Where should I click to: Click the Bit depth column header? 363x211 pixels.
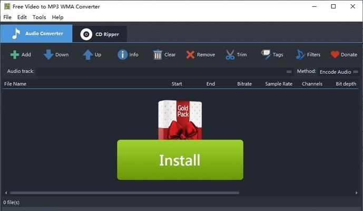pos(346,84)
